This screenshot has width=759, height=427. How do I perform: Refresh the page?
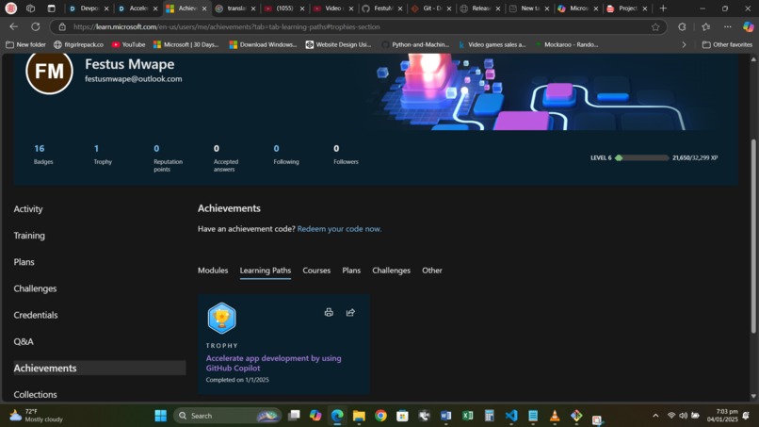point(36,26)
